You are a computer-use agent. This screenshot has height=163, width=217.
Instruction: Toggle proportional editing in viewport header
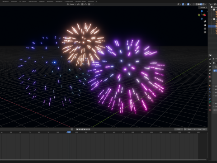click(89, 5)
